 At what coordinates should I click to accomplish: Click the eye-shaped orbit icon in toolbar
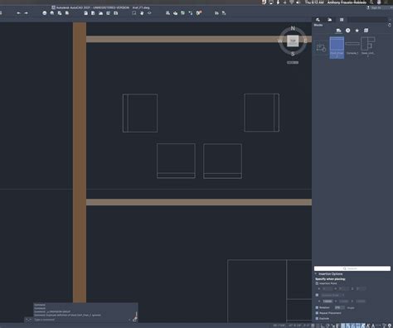click(x=149, y=13)
